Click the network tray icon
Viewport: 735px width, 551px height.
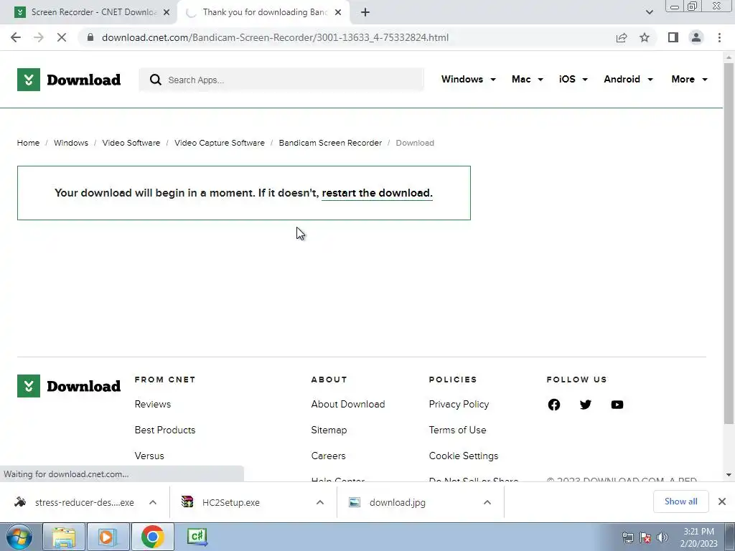pyautogui.click(x=627, y=537)
